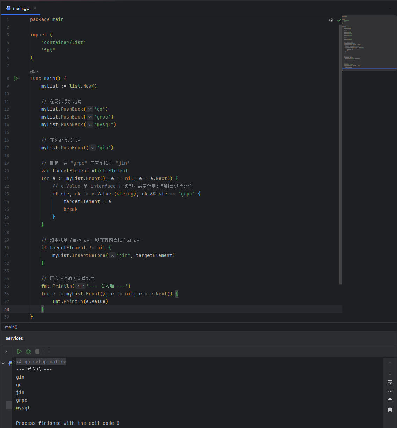This screenshot has height=428, width=397.
Task: Click the 'v:' inlay hint before "jin"
Action: click(x=112, y=256)
